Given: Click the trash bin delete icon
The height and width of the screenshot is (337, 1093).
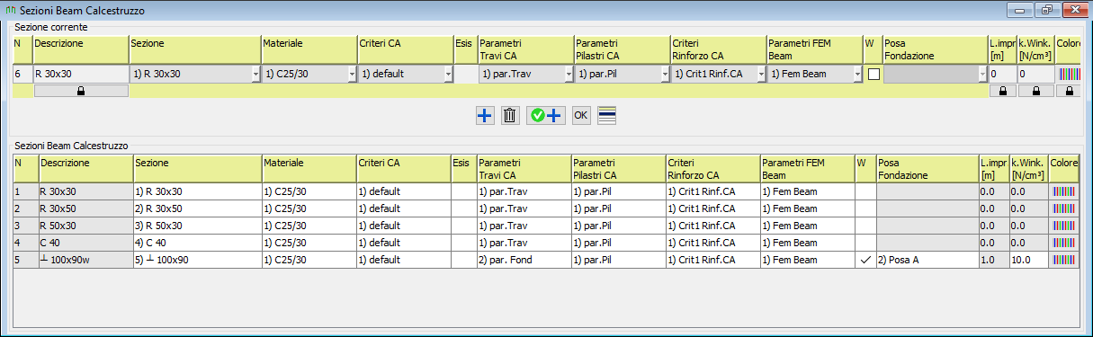Looking at the screenshot, I should (509, 115).
